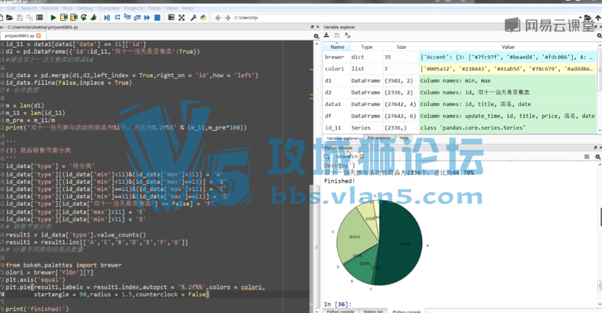Viewport: 602px width, 313px height.
Task: Go back with the left arrow
Action: click(218, 18)
